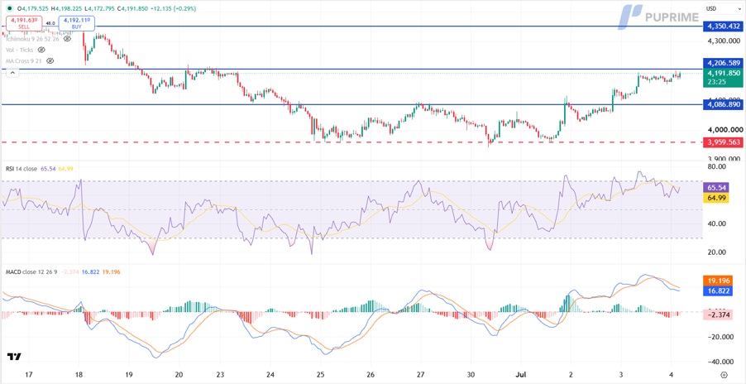Select the 4,350.432 horizontal line price label

(x=722, y=26)
